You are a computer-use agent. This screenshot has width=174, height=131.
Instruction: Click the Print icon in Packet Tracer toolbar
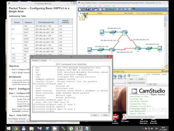(x=92, y=9)
